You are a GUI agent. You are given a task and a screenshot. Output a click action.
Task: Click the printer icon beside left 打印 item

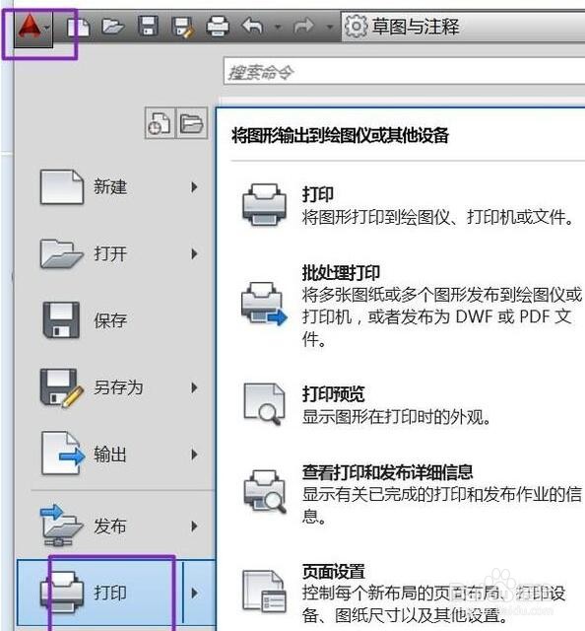pyautogui.click(x=61, y=593)
